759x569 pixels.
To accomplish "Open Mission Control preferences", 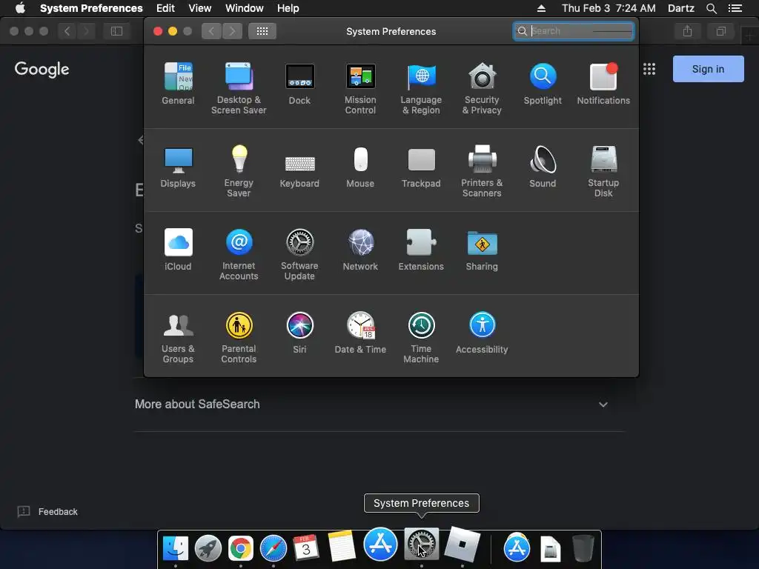I will pos(360,88).
